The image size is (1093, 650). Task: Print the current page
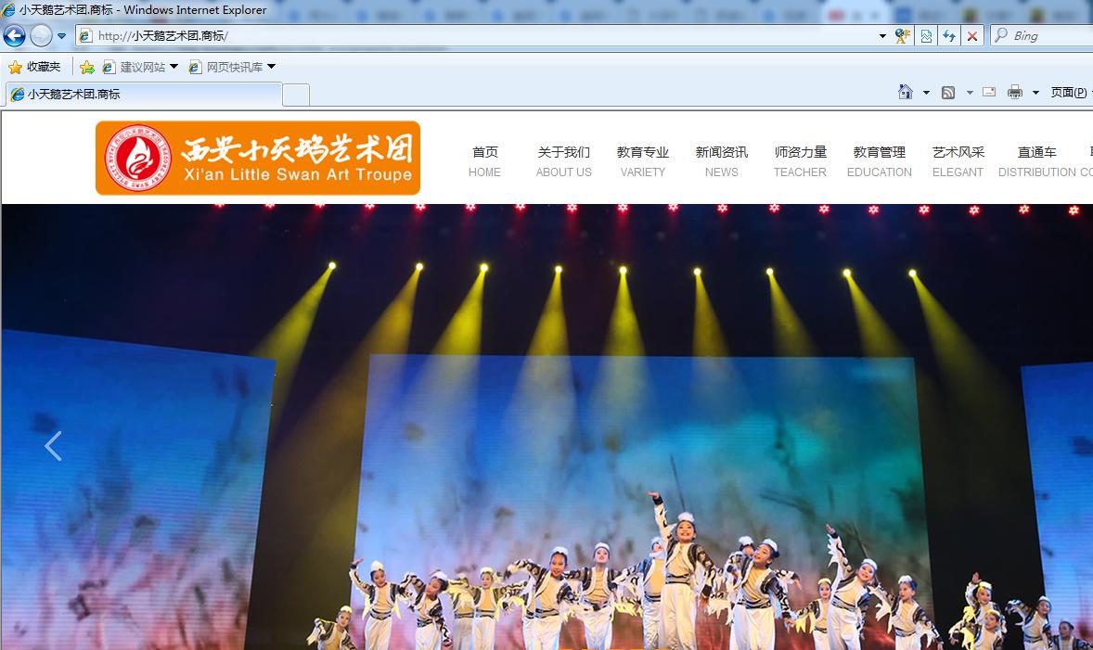coord(1014,93)
